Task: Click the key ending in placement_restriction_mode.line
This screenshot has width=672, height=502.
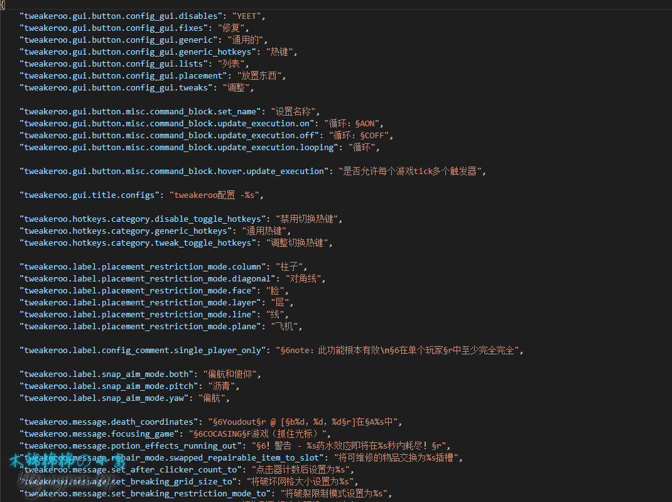Action: tap(138, 315)
